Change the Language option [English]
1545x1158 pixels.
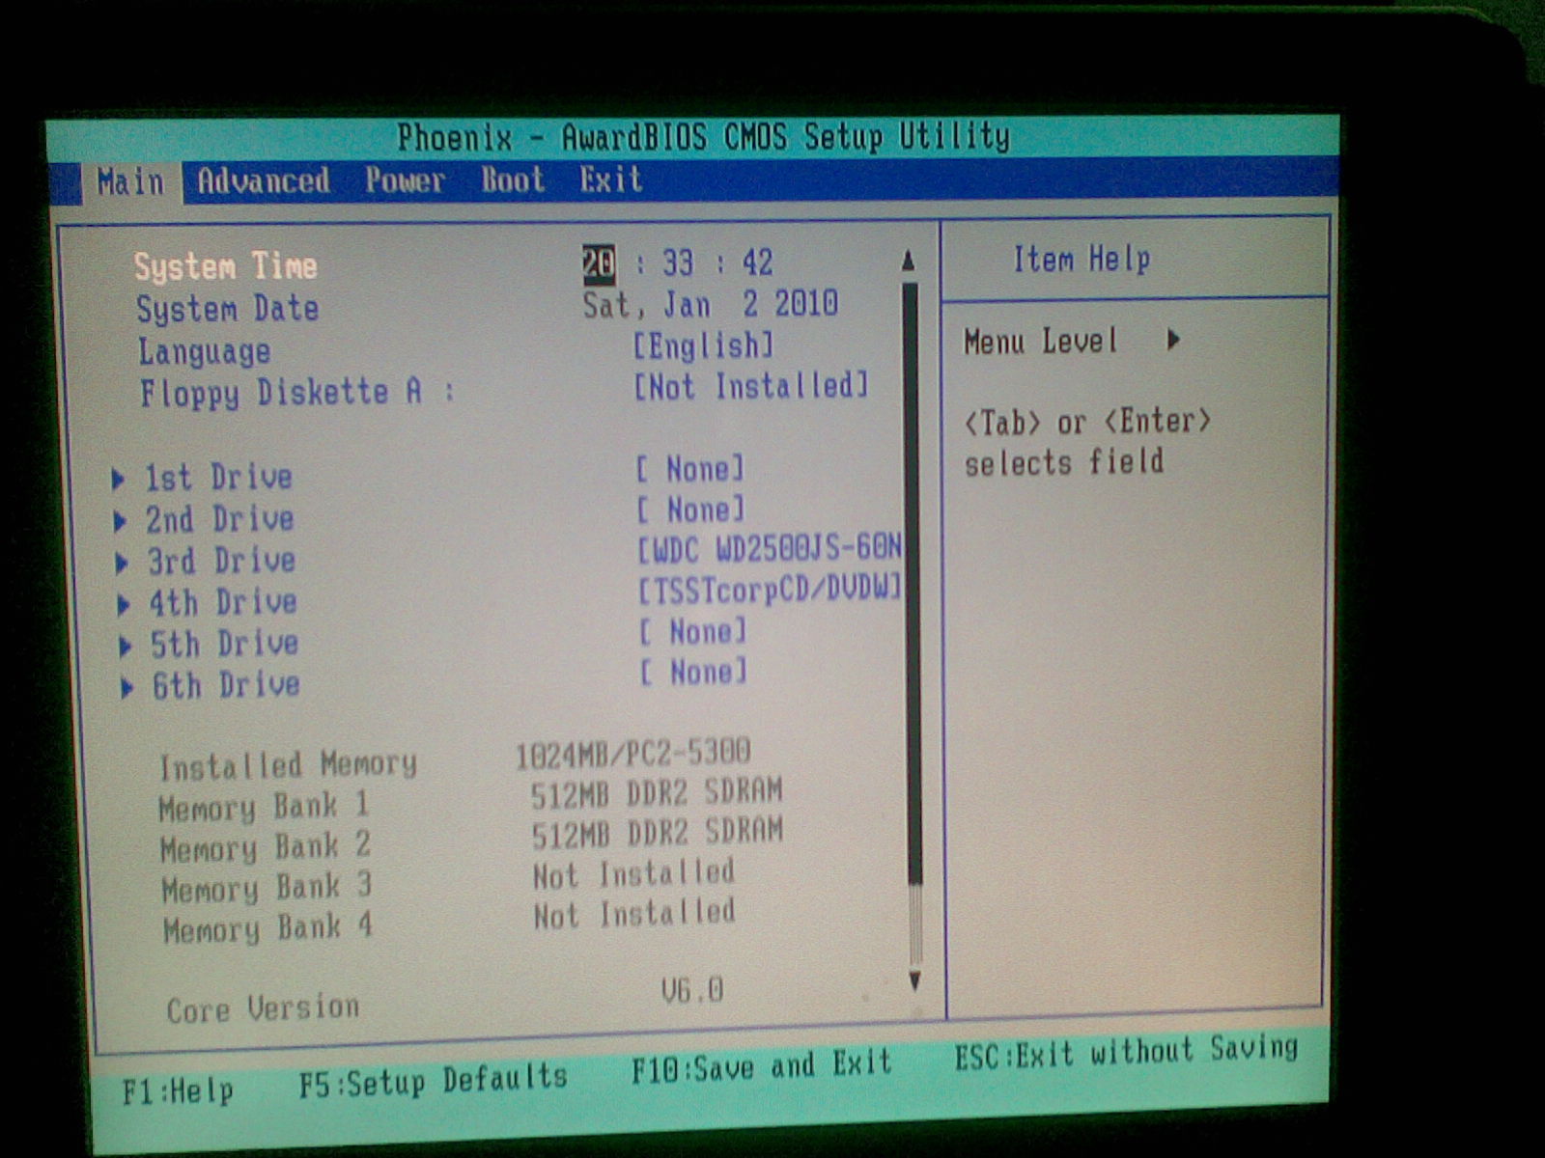[704, 345]
